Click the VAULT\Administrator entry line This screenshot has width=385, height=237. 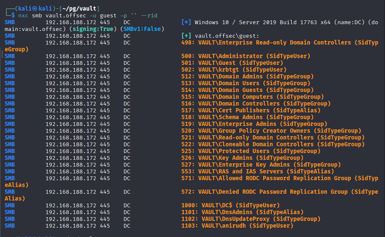[x=246, y=56]
